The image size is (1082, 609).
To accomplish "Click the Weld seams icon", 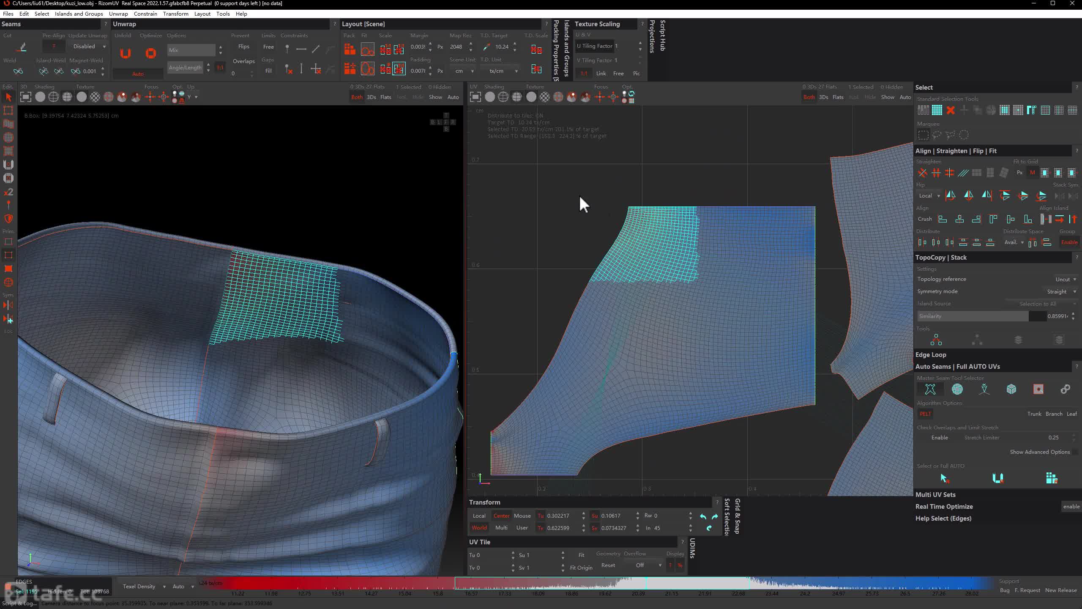I will point(18,71).
